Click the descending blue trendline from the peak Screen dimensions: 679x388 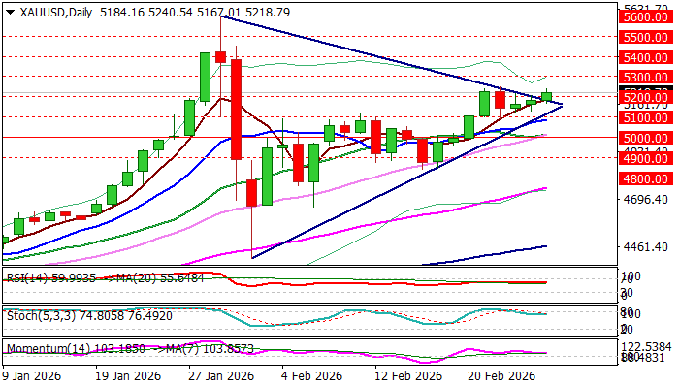[x=388, y=58]
